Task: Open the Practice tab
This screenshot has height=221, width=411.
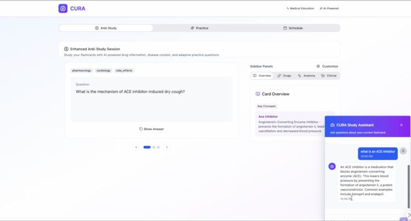Action: coord(199,28)
